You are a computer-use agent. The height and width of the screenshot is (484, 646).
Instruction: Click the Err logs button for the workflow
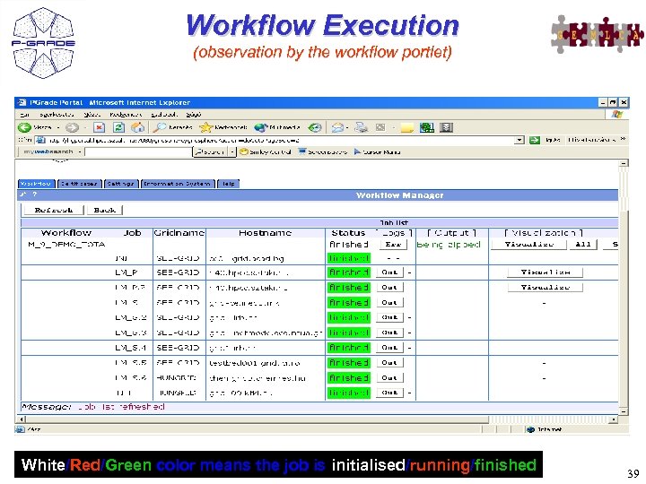click(x=393, y=245)
